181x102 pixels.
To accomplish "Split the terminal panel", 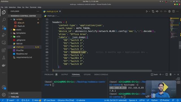I will [x=167, y=75].
